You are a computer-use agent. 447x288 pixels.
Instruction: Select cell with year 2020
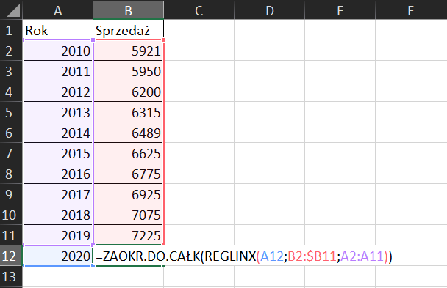pos(58,256)
